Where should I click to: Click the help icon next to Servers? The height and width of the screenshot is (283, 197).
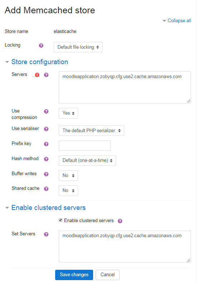(46, 75)
